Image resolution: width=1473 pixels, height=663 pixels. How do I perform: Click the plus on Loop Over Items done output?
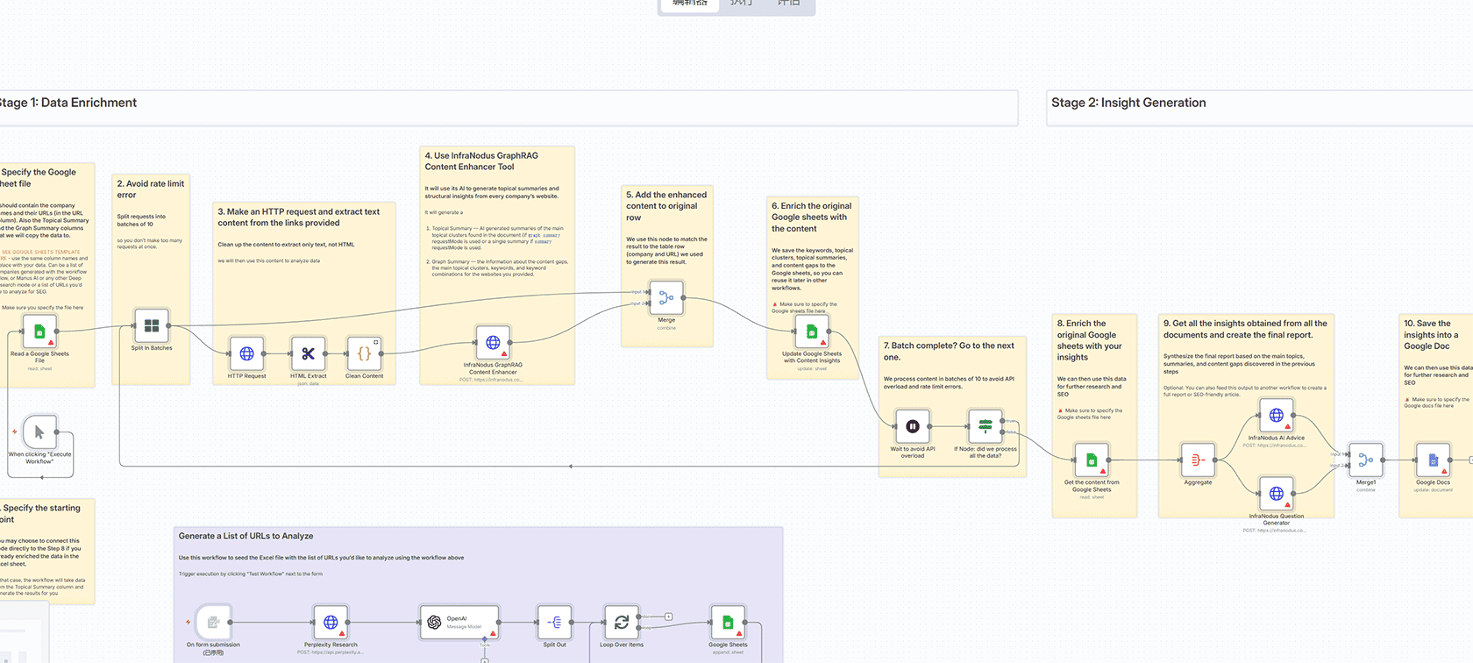tap(668, 617)
